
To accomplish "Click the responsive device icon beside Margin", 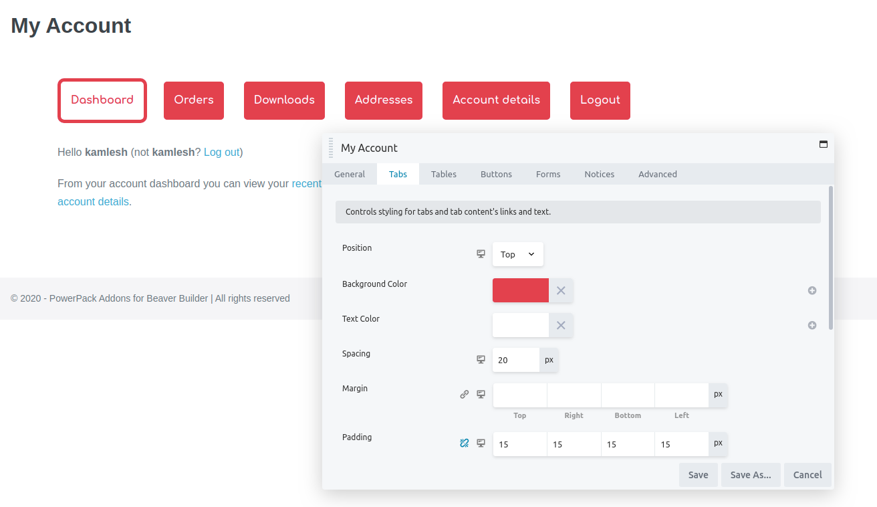I will tap(480, 395).
